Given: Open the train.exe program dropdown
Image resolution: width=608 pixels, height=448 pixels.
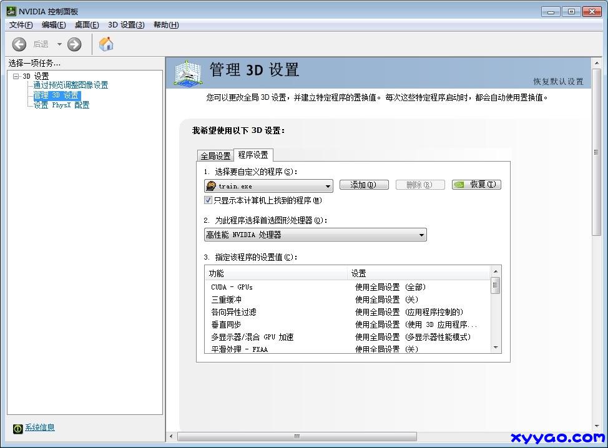Looking at the screenshot, I should click(x=328, y=186).
